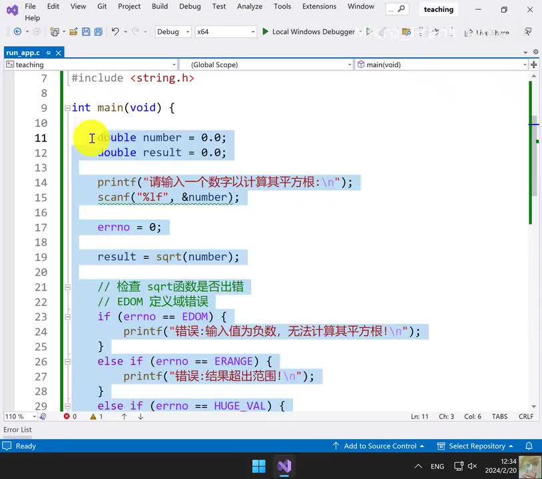Image resolution: width=542 pixels, height=479 pixels.
Task: Open the Debug configuration dropdown
Action: [173, 32]
